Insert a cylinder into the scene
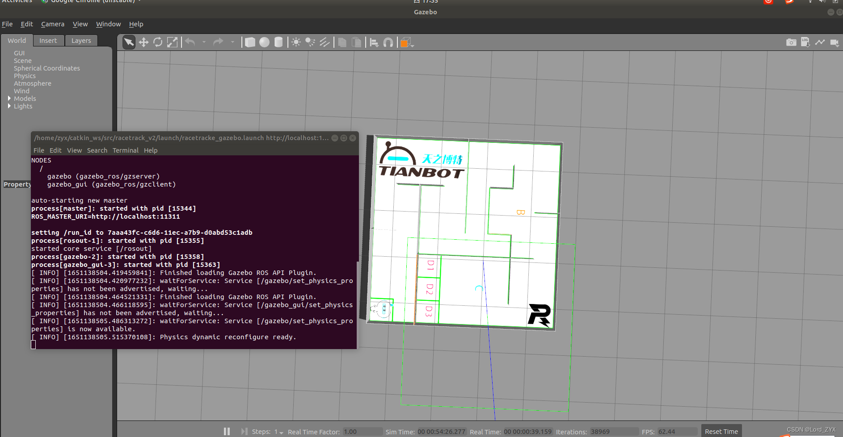 point(278,42)
